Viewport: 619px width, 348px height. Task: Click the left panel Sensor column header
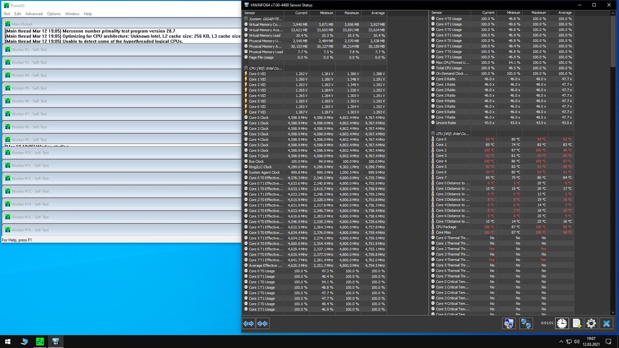(263, 13)
